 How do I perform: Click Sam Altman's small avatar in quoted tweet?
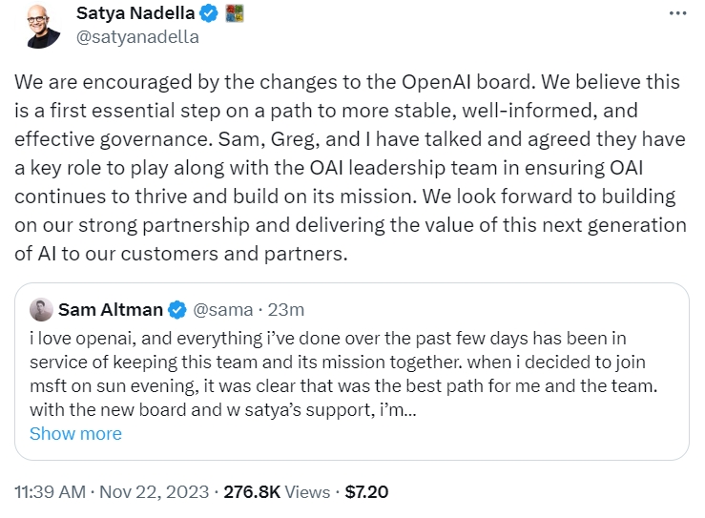coord(41,309)
